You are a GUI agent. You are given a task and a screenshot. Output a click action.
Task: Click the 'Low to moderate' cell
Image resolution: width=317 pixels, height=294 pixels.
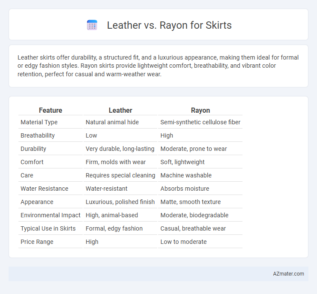click(x=183, y=242)
